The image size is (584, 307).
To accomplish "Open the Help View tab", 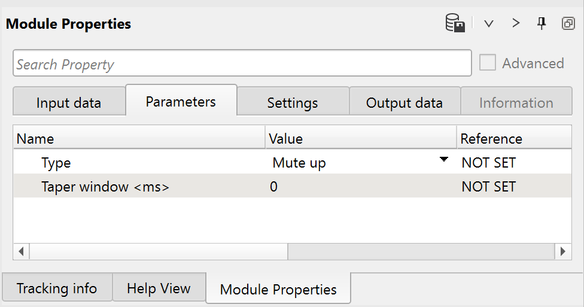I will pyautogui.click(x=159, y=288).
